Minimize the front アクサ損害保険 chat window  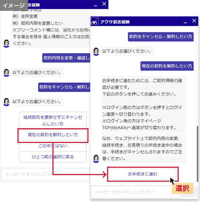pyautogui.click(x=185, y=23)
